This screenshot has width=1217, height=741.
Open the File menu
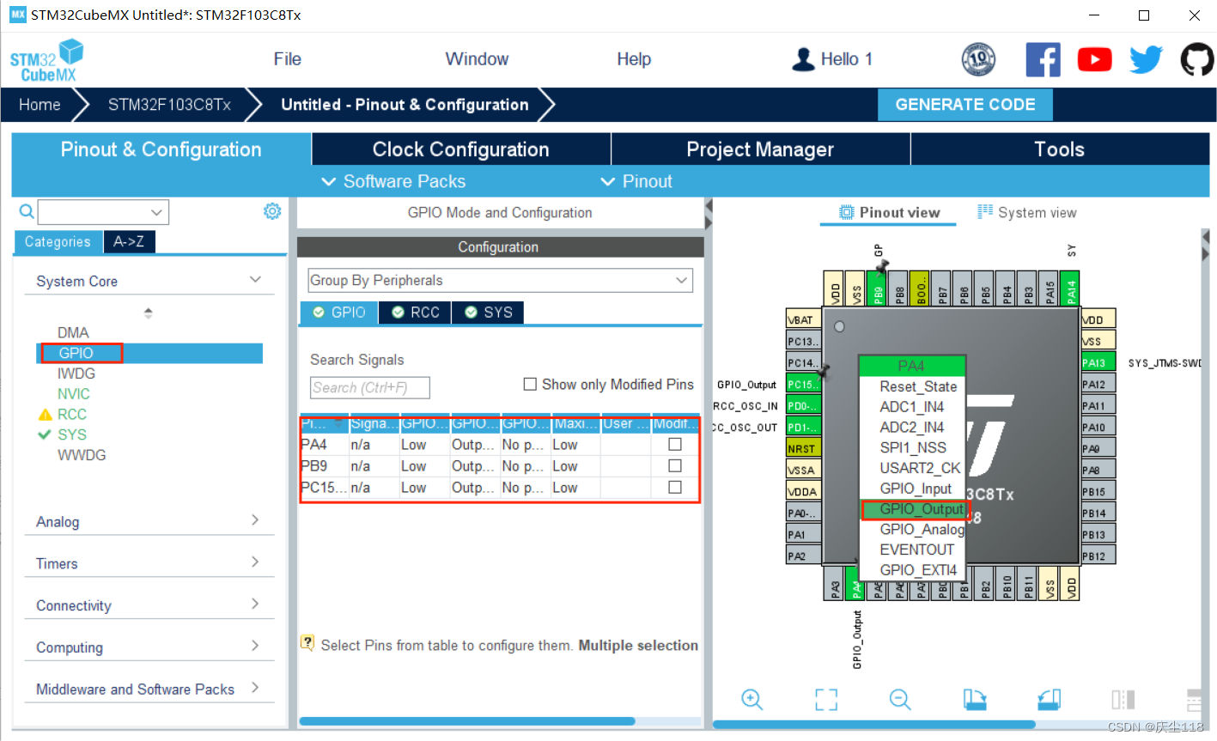(287, 59)
